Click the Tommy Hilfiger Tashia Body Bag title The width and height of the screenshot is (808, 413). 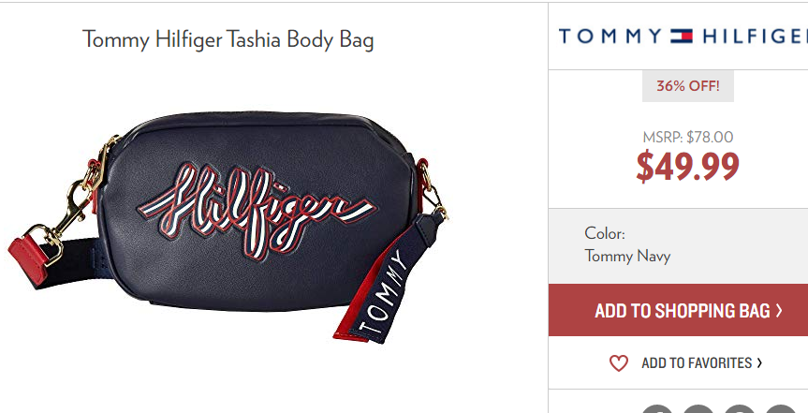[x=228, y=39]
